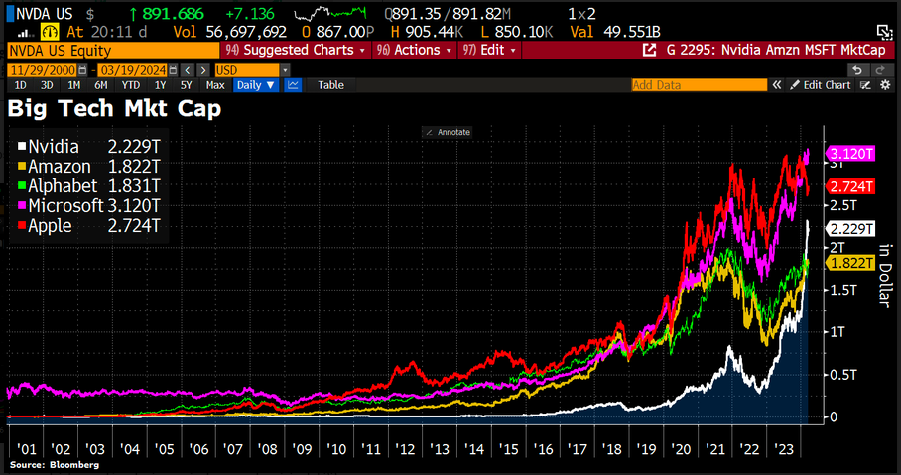901x475 pixels.
Task: Click the high price H 905.44
Action: (425, 31)
